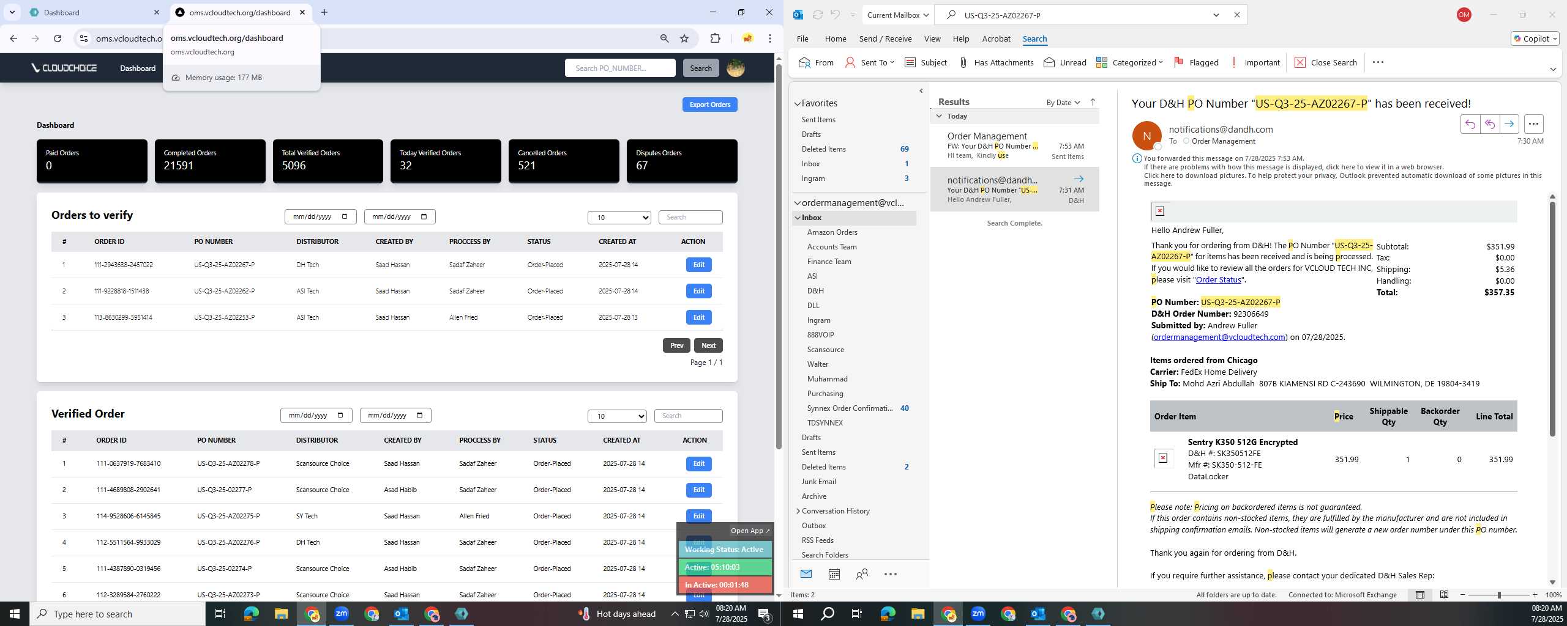Edit order US-Q3-25-AZ02267-P
This screenshot has height=626, width=1567.
699,265
